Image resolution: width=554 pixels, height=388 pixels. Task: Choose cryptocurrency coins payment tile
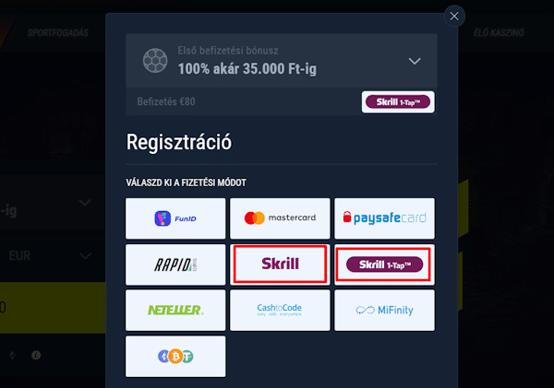pos(175,357)
